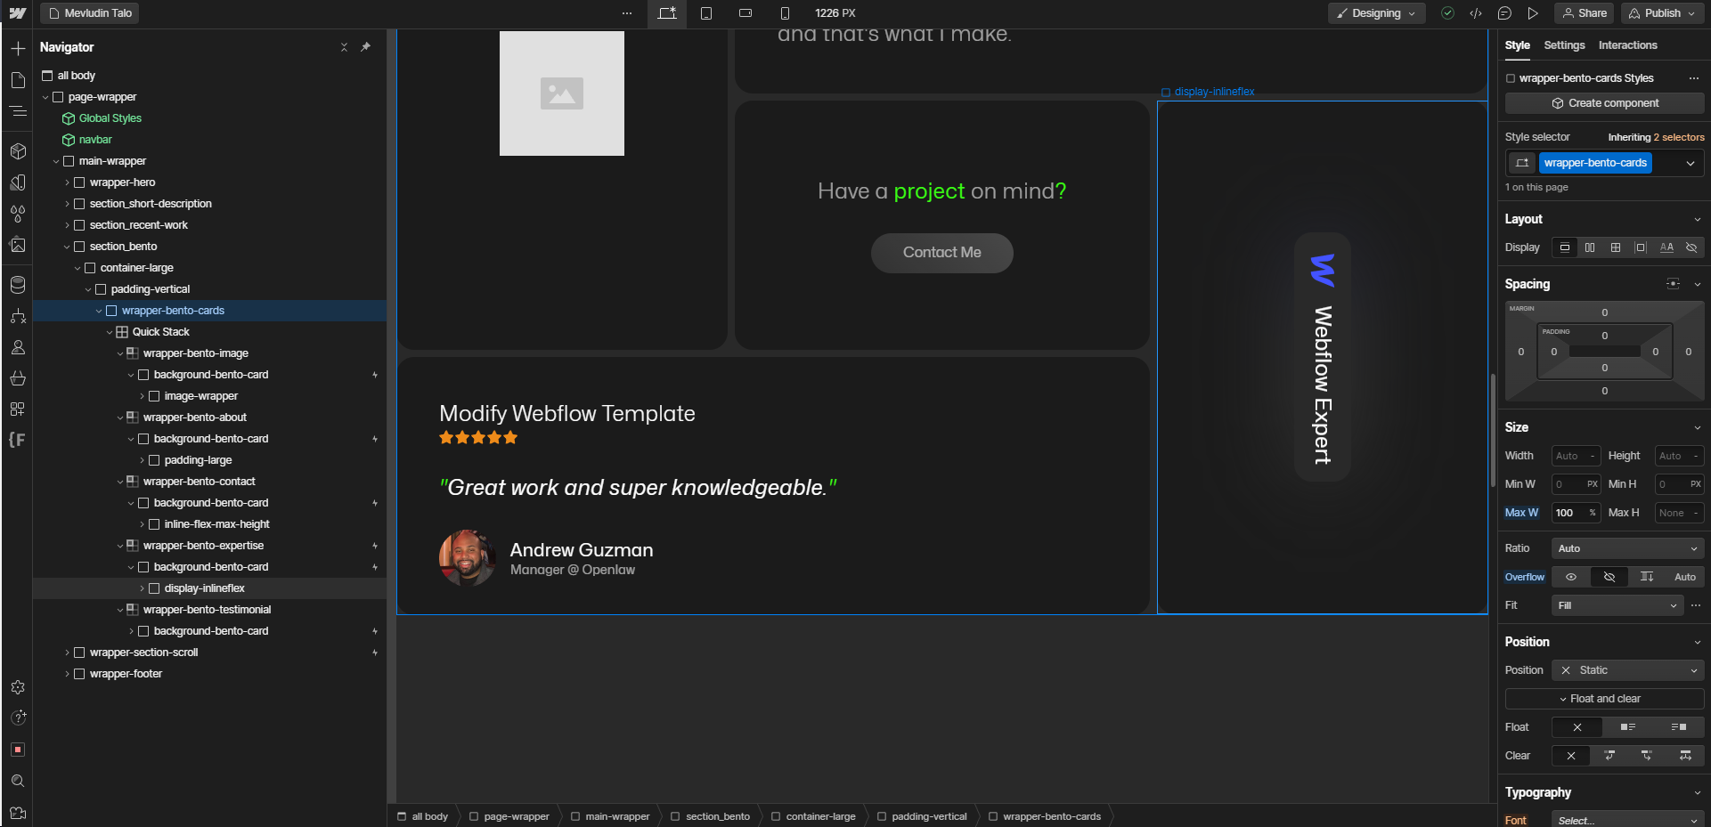Switch to the Interactions tab
Screen dimensions: 1711x827
(1627, 45)
